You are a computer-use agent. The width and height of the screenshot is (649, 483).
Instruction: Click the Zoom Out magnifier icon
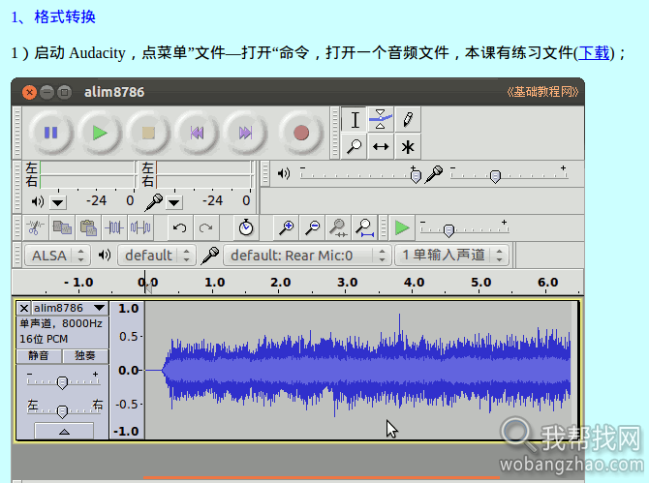[313, 227]
